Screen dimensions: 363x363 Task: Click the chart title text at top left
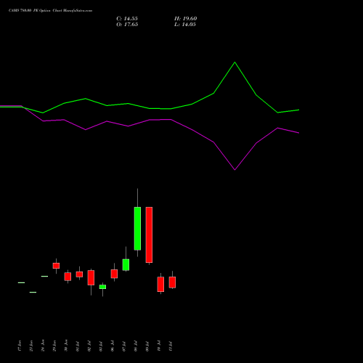point(50,11)
